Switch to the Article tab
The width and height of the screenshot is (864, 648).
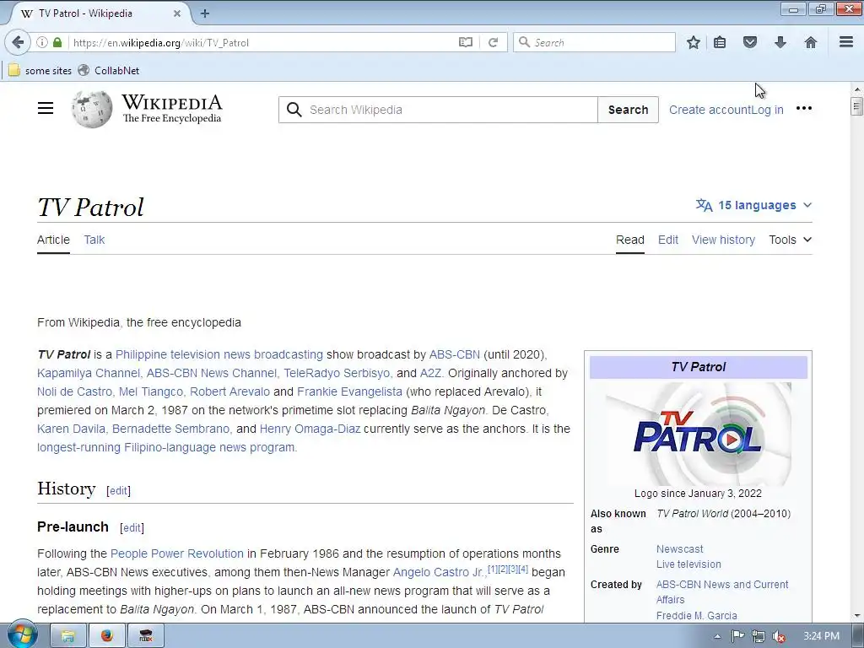coord(53,240)
